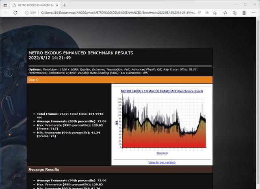Click the 2022/8/12 14:21:49 timestamp
Viewport: 260px width, 189px height.
click(x=50, y=58)
